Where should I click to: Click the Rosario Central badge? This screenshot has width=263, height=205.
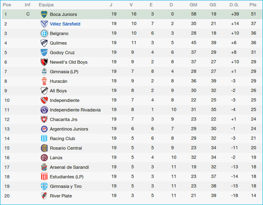44,148
